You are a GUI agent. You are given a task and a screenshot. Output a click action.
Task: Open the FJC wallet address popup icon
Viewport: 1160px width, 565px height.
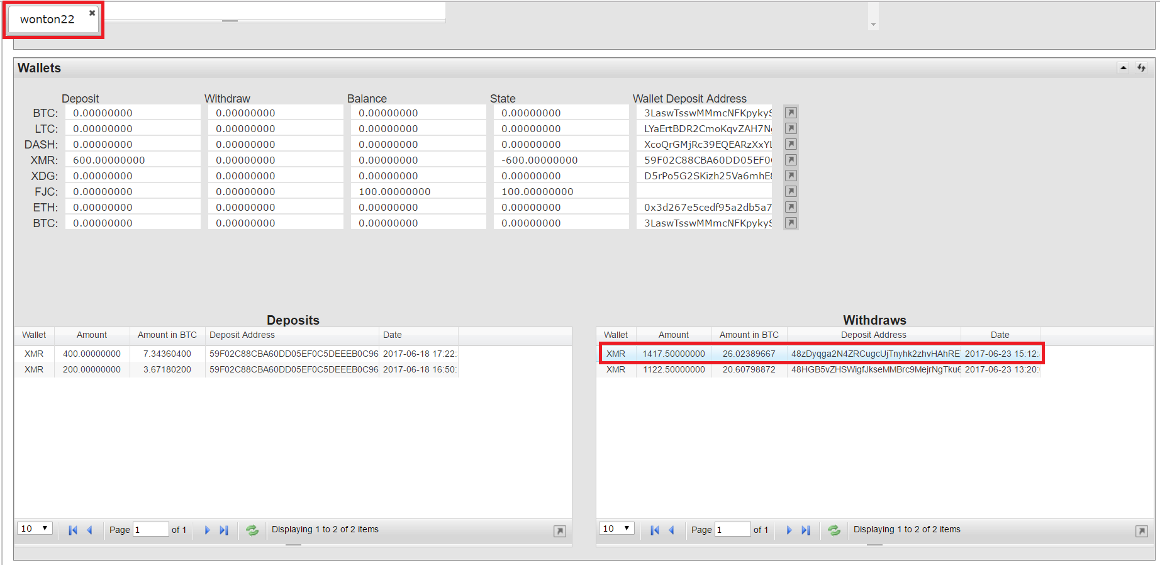click(791, 191)
